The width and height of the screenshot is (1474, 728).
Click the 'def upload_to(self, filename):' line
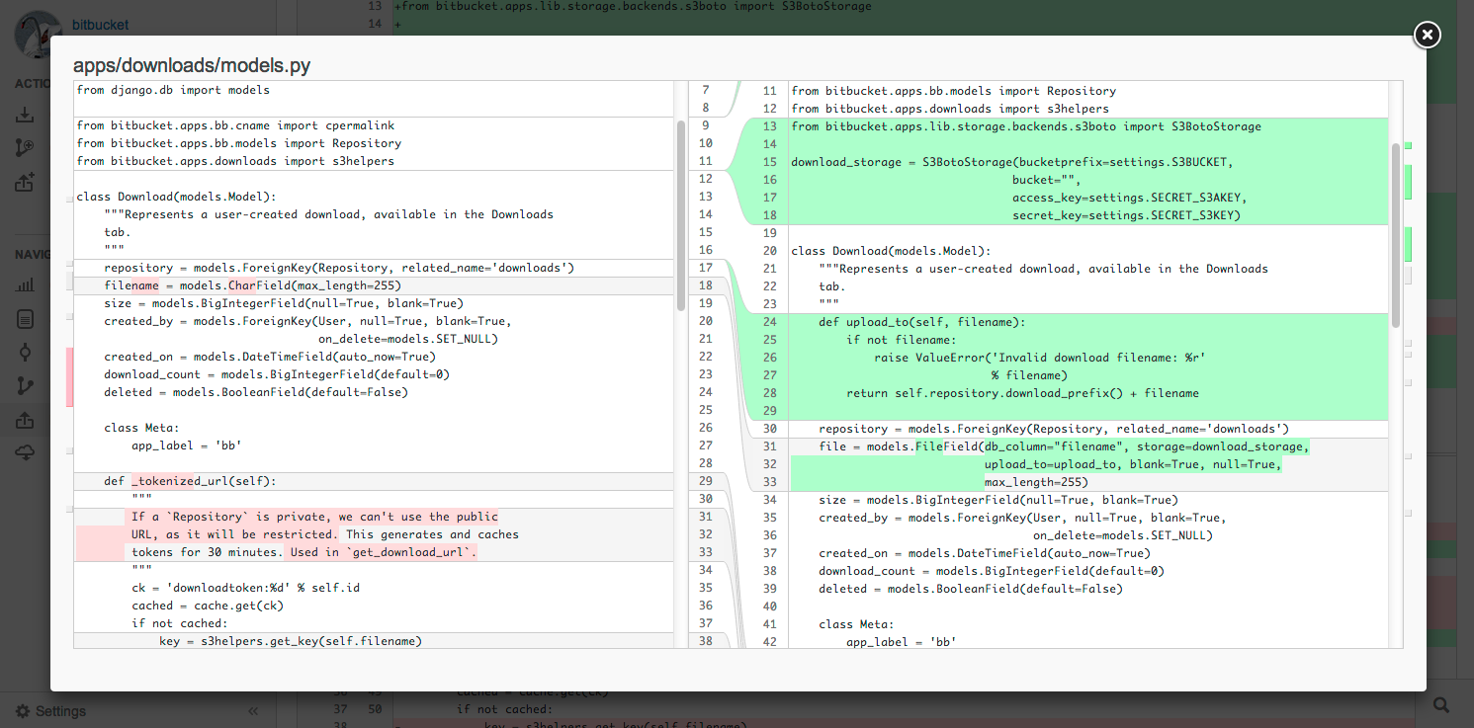[x=922, y=322]
